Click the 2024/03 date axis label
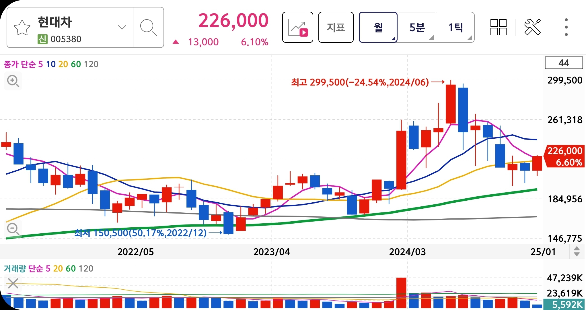This screenshot has width=586, height=310. click(407, 252)
